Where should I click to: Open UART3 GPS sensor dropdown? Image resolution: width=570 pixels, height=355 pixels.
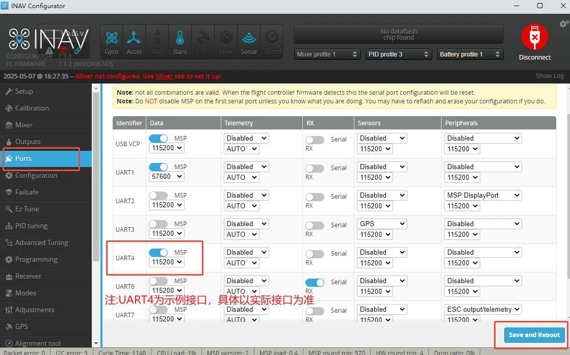coord(382,224)
